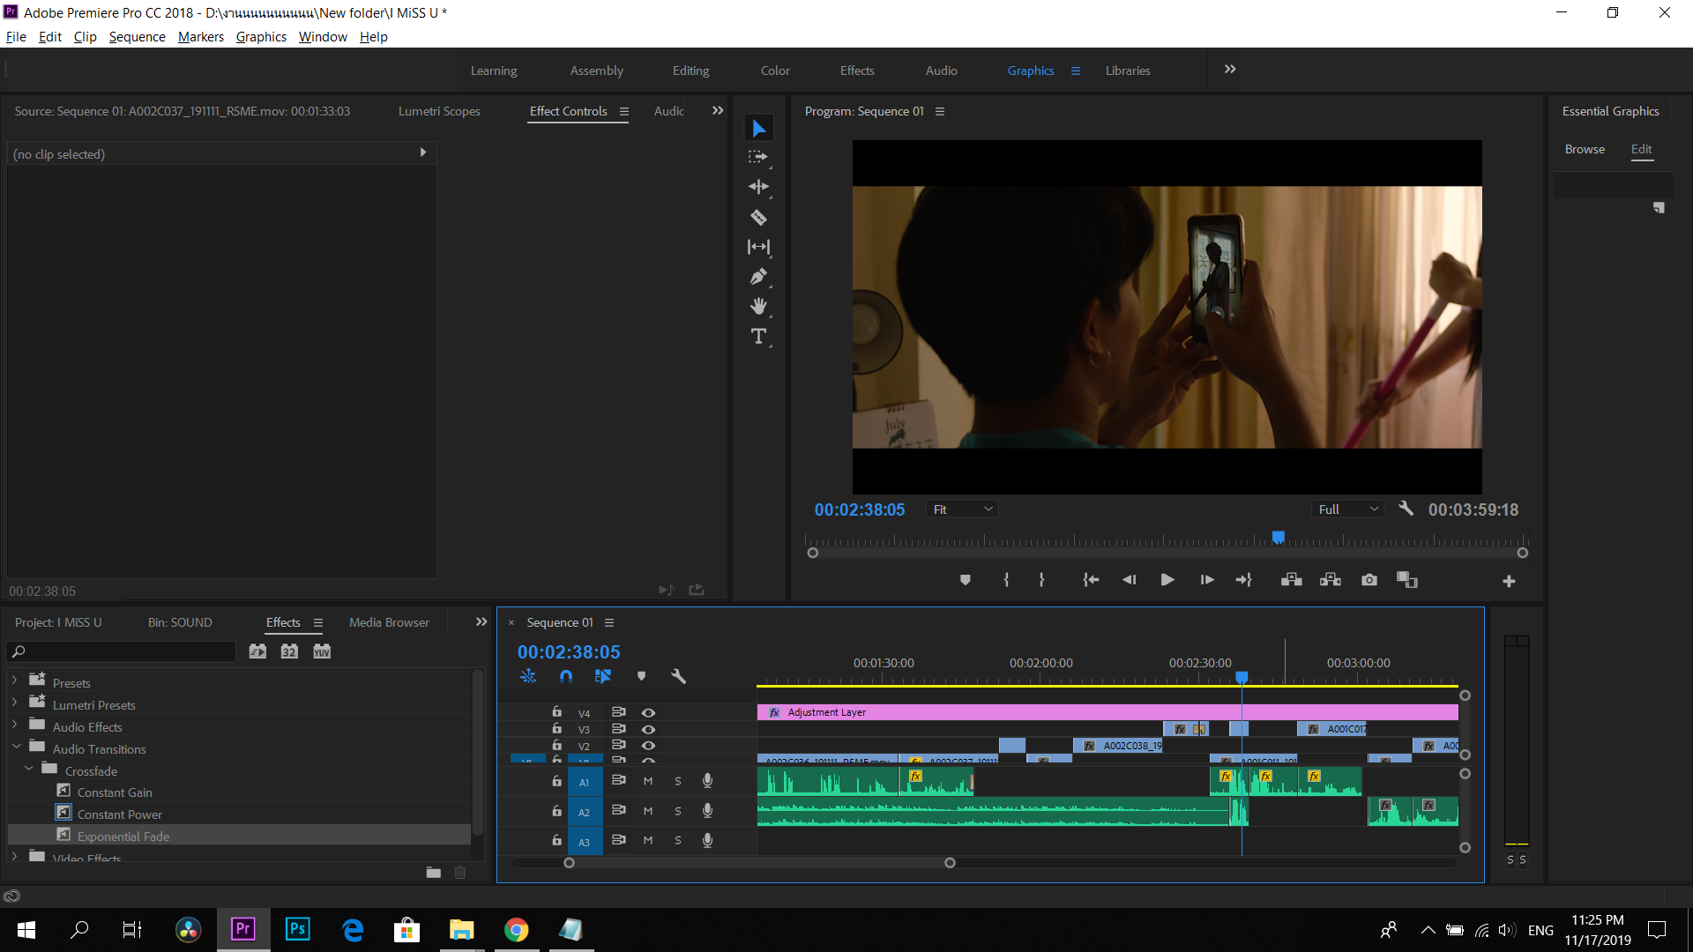The height and width of the screenshot is (952, 1693).
Task: Open timeline display settings wrench
Action: pos(678,676)
